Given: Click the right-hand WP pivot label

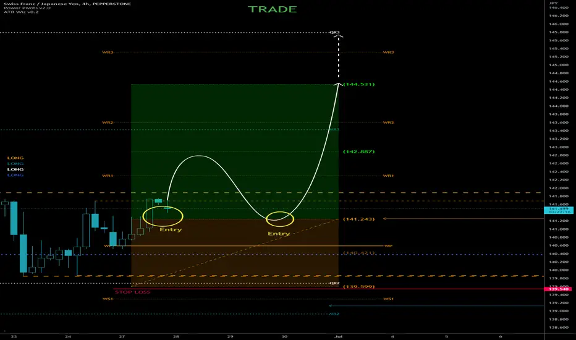Looking at the screenshot, I should click(x=388, y=245).
